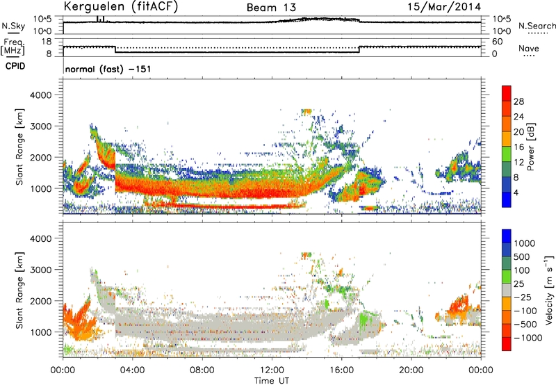Click the 'Velocity [m s⁻¹]' colorbar label
The height and width of the screenshot is (385, 556).
coord(549,290)
